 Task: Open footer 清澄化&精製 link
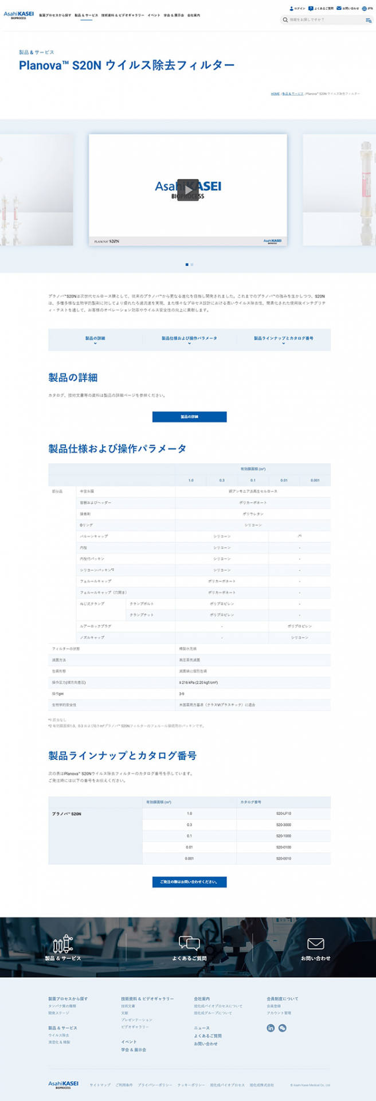[x=59, y=1042]
